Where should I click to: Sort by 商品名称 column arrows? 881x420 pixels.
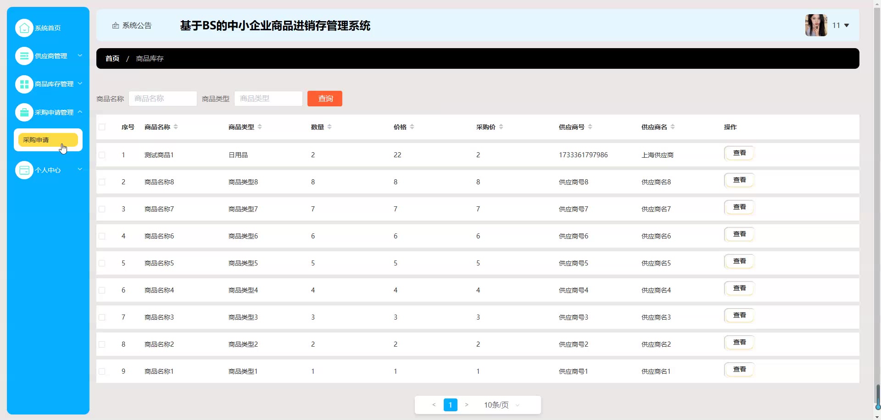[x=176, y=127]
